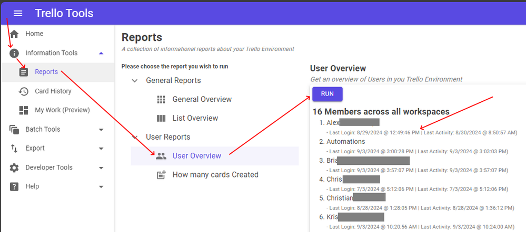Screen dimensions: 526x232
Task: Click the Information Tools info icon
Action: pyautogui.click(x=14, y=53)
